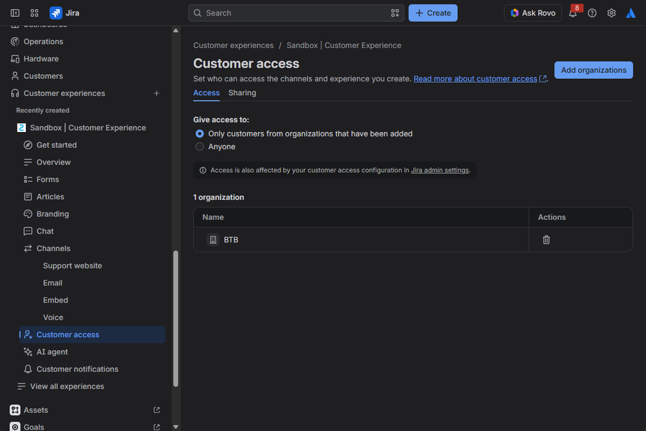This screenshot has height=431, width=646.
Task: Open Ask Rovo
Action: tap(533, 13)
